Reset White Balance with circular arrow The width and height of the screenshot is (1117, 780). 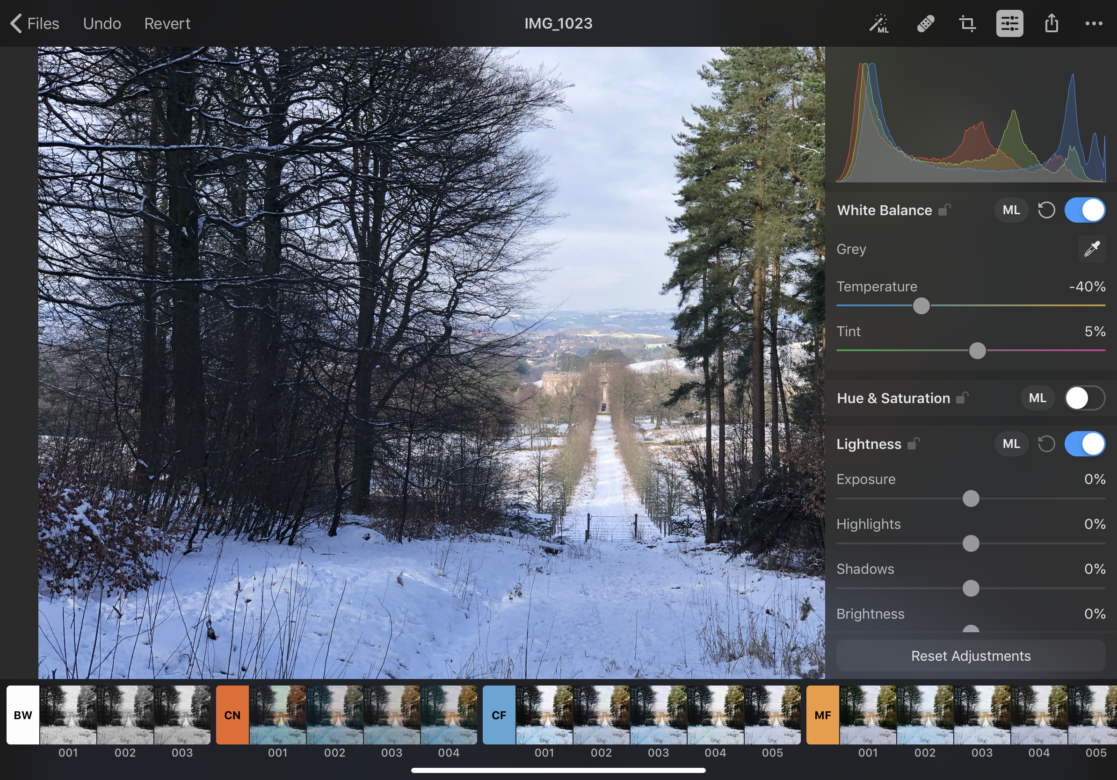1046,210
